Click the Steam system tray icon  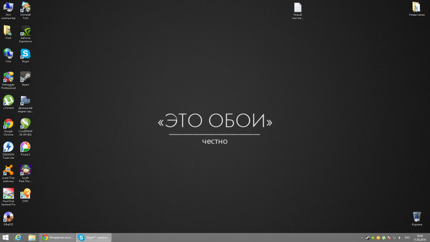click(x=367, y=237)
